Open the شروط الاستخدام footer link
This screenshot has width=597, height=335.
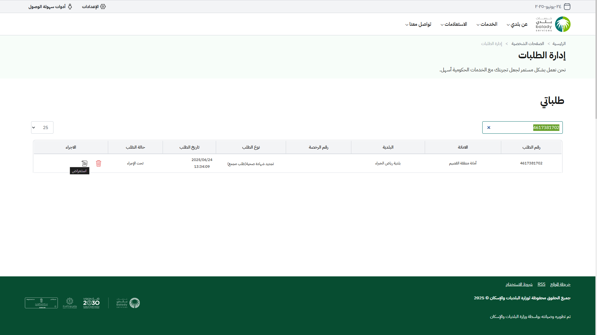click(519, 284)
